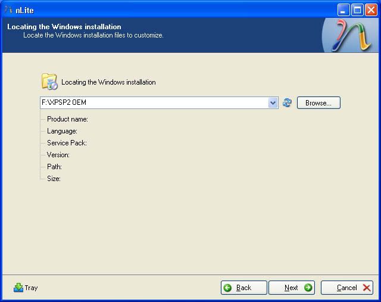The image size is (381, 302).
Task: Click the green Tray download icon
Action: 18,288
